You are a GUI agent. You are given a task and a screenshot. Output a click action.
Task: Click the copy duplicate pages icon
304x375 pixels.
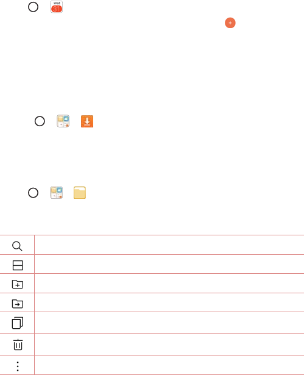(x=18, y=323)
